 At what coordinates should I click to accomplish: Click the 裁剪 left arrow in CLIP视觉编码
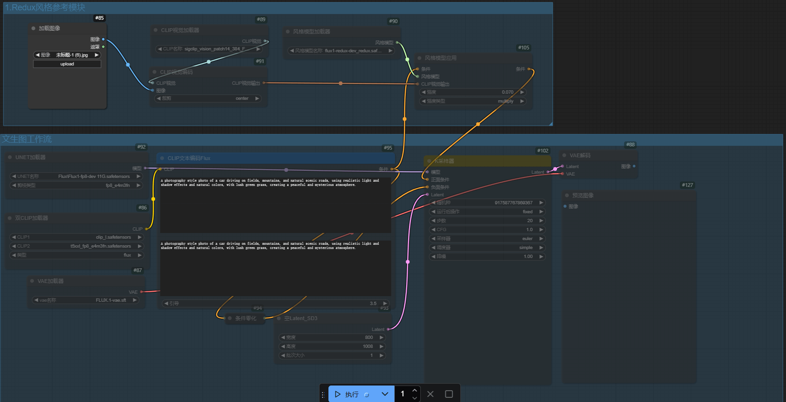[159, 98]
